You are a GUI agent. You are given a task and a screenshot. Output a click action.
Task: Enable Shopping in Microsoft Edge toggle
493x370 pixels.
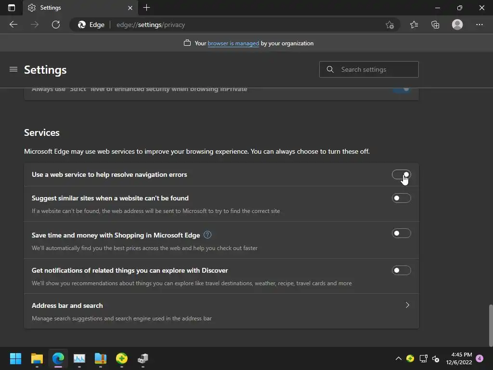pos(401,233)
